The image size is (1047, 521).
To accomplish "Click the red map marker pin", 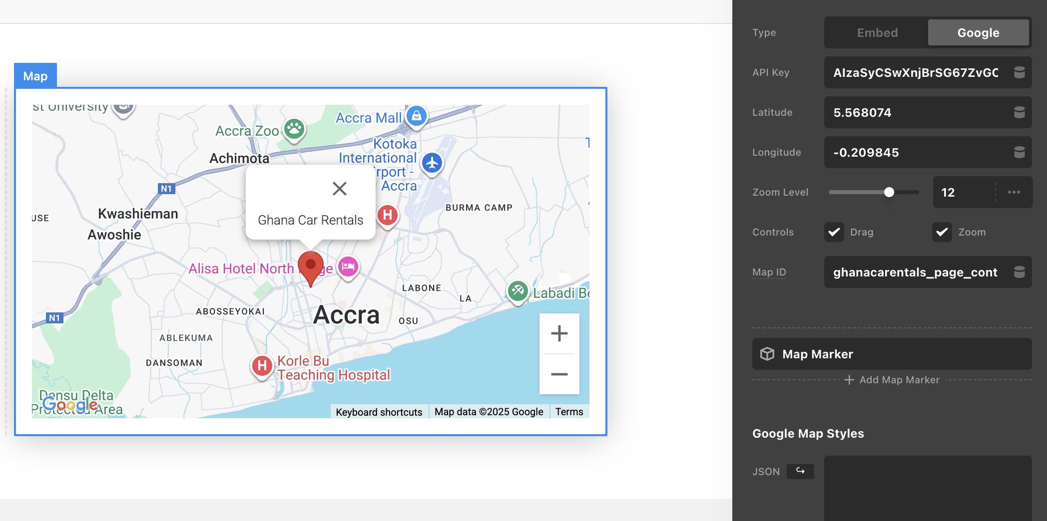I will (x=310, y=268).
